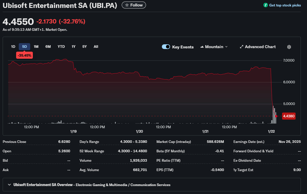Open the Mountain chart type dropdown
This screenshot has width=307, height=194.
click(x=214, y=47)
